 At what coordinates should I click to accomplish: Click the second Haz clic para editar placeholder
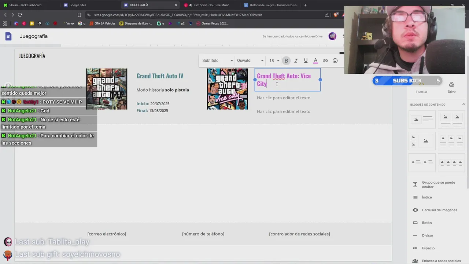[284, 111]
